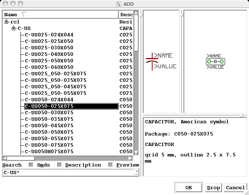Click the Drop button
Screen dimensions: 249x195
(213, 188)
